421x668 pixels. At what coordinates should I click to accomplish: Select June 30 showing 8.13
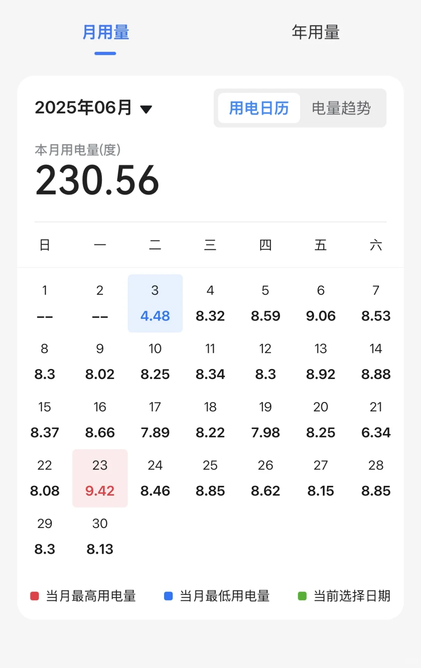100,537
